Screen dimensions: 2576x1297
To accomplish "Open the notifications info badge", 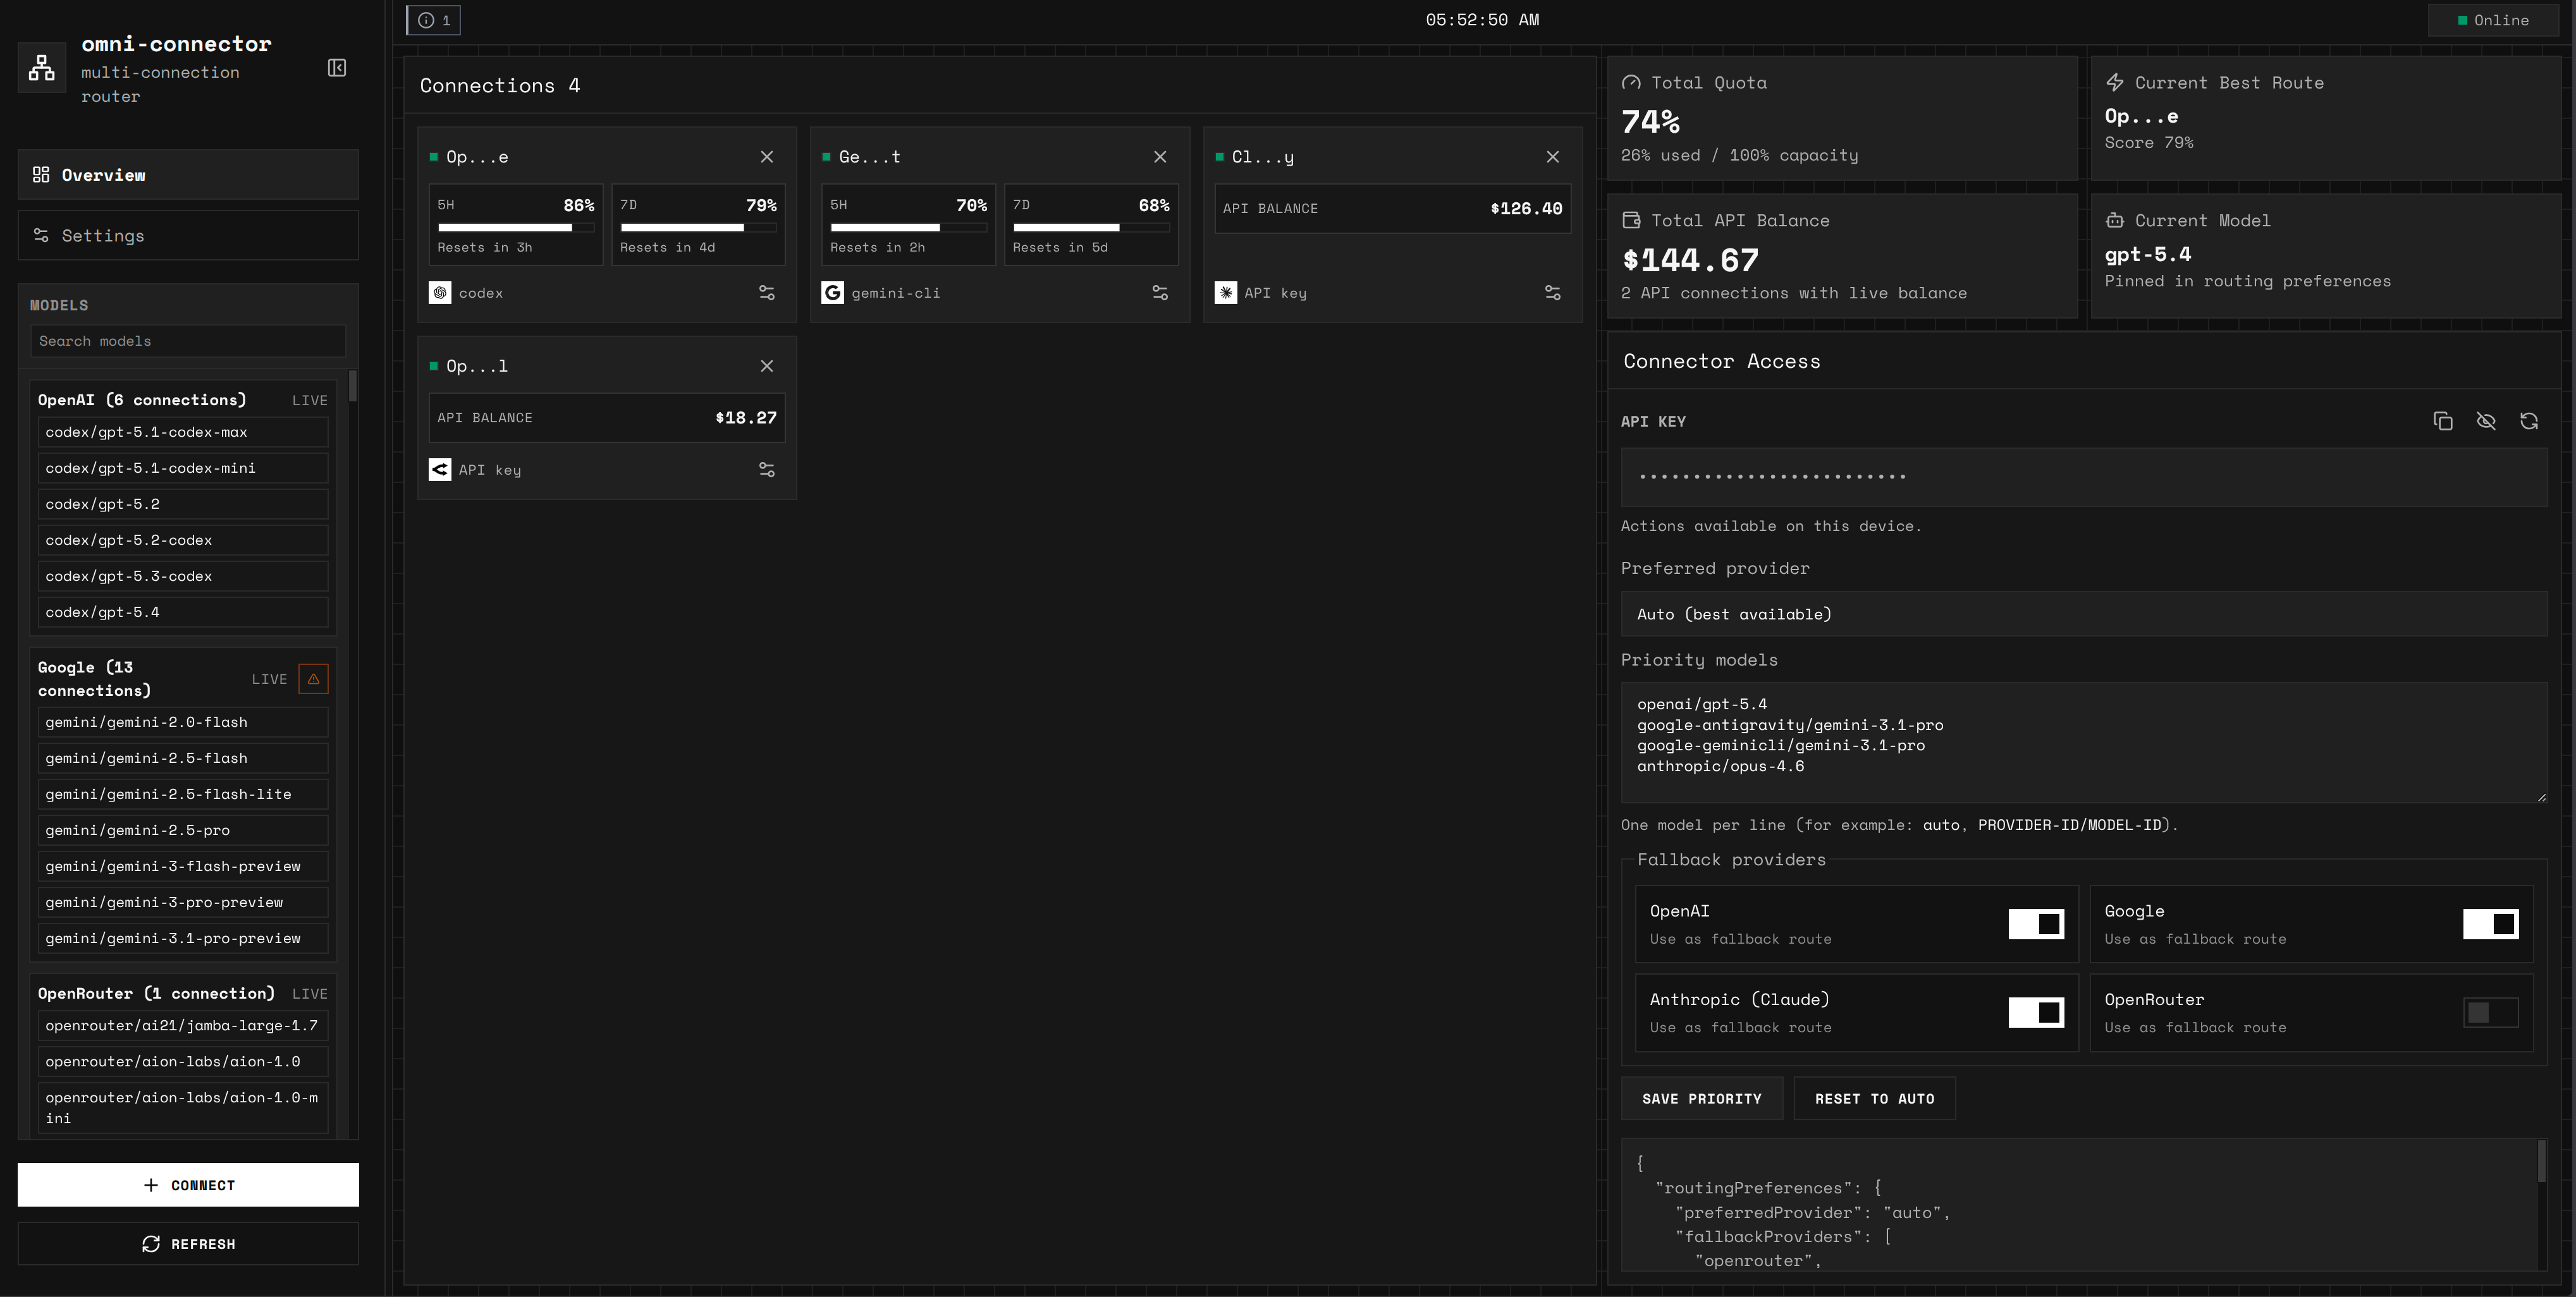I will coord(434,20).
